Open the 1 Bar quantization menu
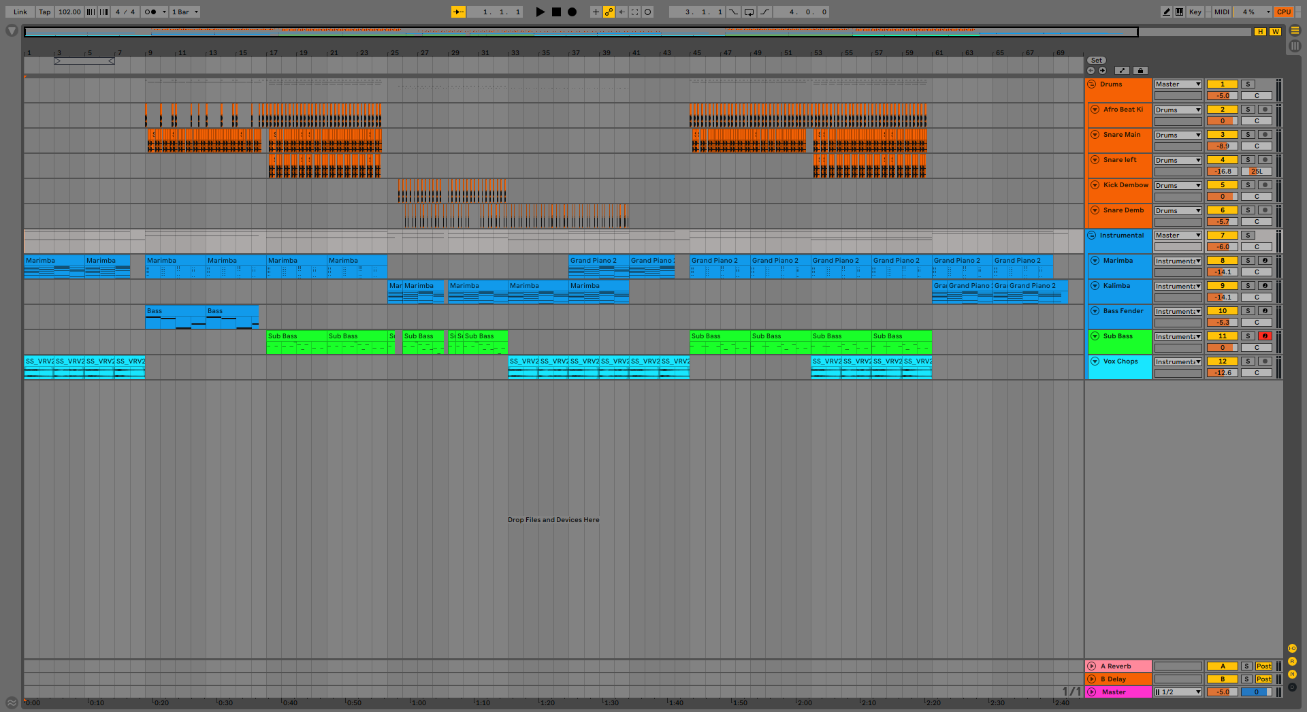The image size is (1307, 712). [184, 12]
